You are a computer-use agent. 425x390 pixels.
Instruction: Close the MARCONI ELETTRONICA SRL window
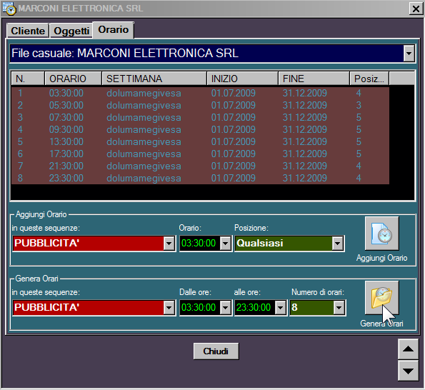pos(416,9)
